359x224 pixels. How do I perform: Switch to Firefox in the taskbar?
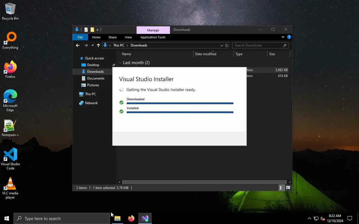click(x=131, y=218)
